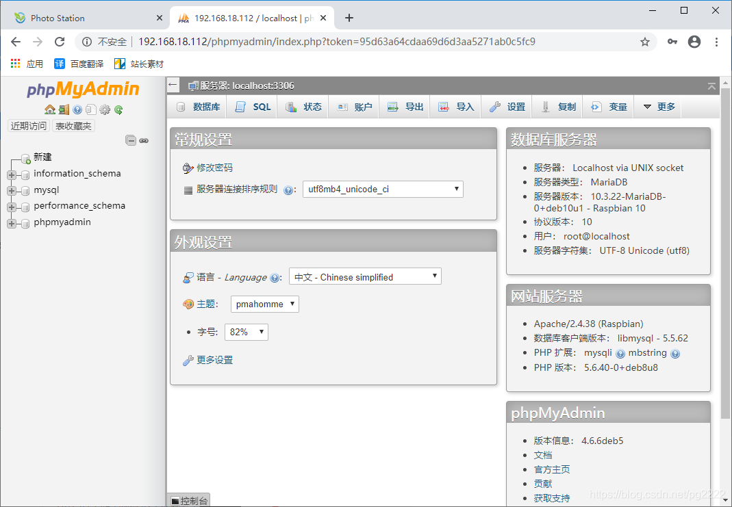Open the 账户 tab
The width and height of the screenshot is (732, 507).
pos(354,107)
